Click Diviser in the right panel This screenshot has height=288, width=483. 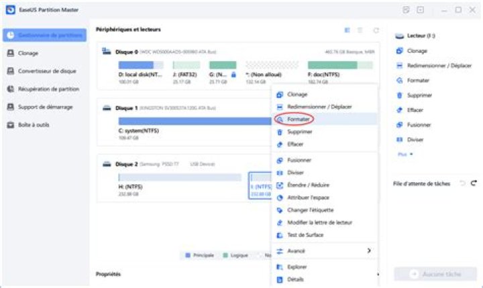[410, 139]
